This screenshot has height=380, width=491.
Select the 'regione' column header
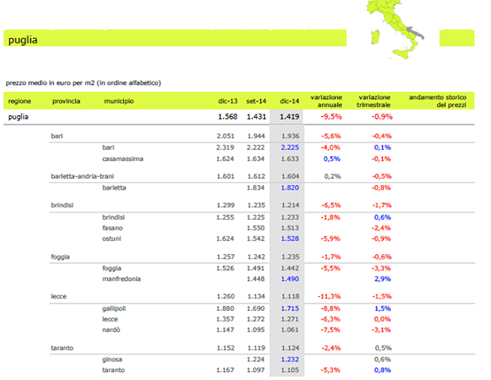point(19,101)
